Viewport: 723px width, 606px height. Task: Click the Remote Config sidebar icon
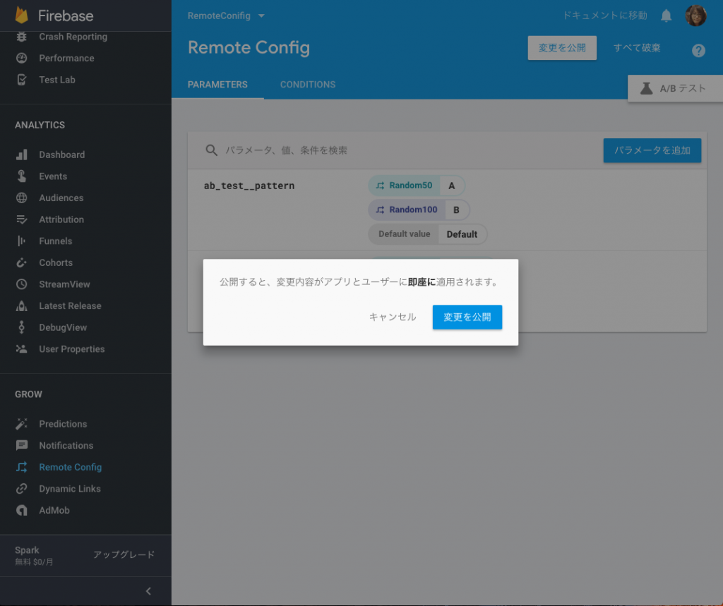click(x=22, y=467)
